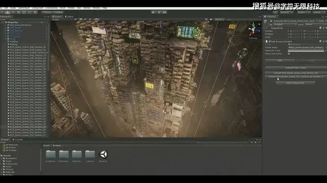Open the Hierarchy panel tab
The width and height of the screenshot is (327, 183).
[x=6, y=16]
